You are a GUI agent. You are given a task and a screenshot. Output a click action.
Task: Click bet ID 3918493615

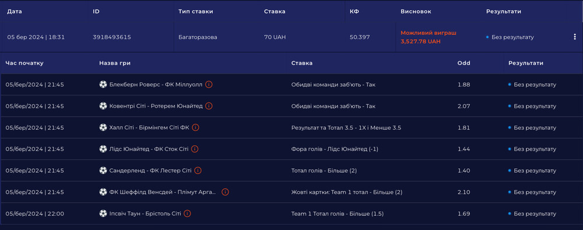(x=112, y=37)
